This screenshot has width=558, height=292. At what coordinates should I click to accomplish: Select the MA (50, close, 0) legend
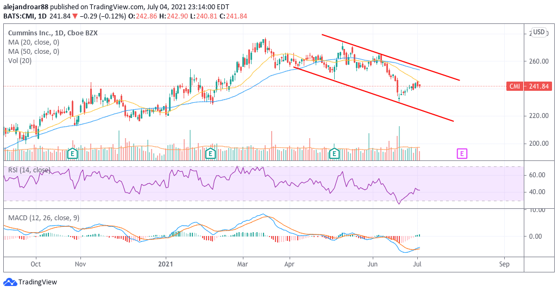(x=34, y=52)
